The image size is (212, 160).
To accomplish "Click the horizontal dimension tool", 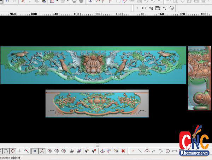I will (x=144, y=8).
